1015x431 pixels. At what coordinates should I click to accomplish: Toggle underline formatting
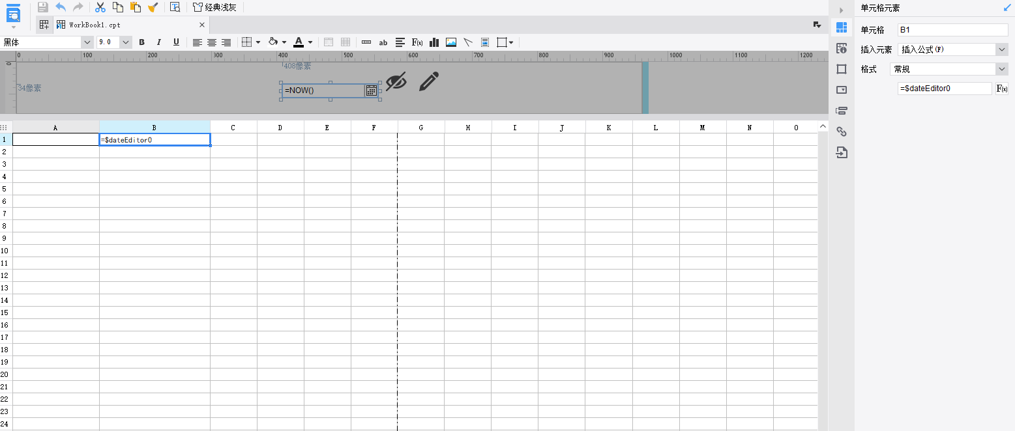(x=176, y=42)
